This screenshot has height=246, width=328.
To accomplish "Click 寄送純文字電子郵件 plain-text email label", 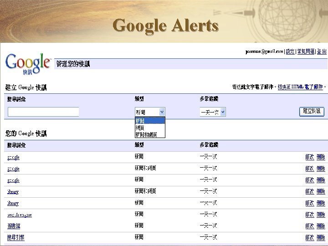I will pos(253,87).
